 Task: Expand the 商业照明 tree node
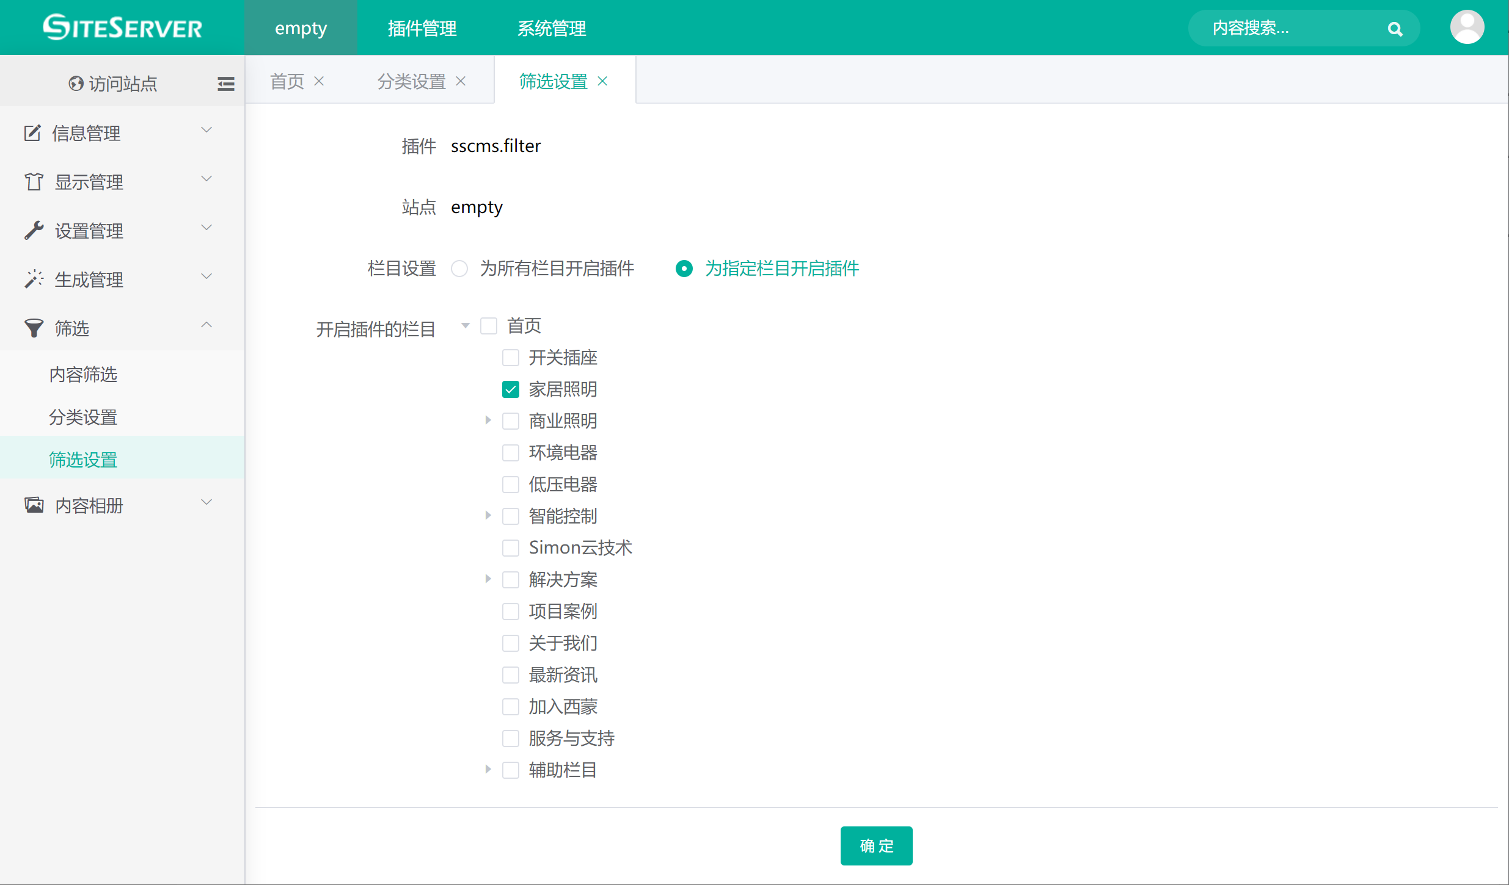coord(488,421)
